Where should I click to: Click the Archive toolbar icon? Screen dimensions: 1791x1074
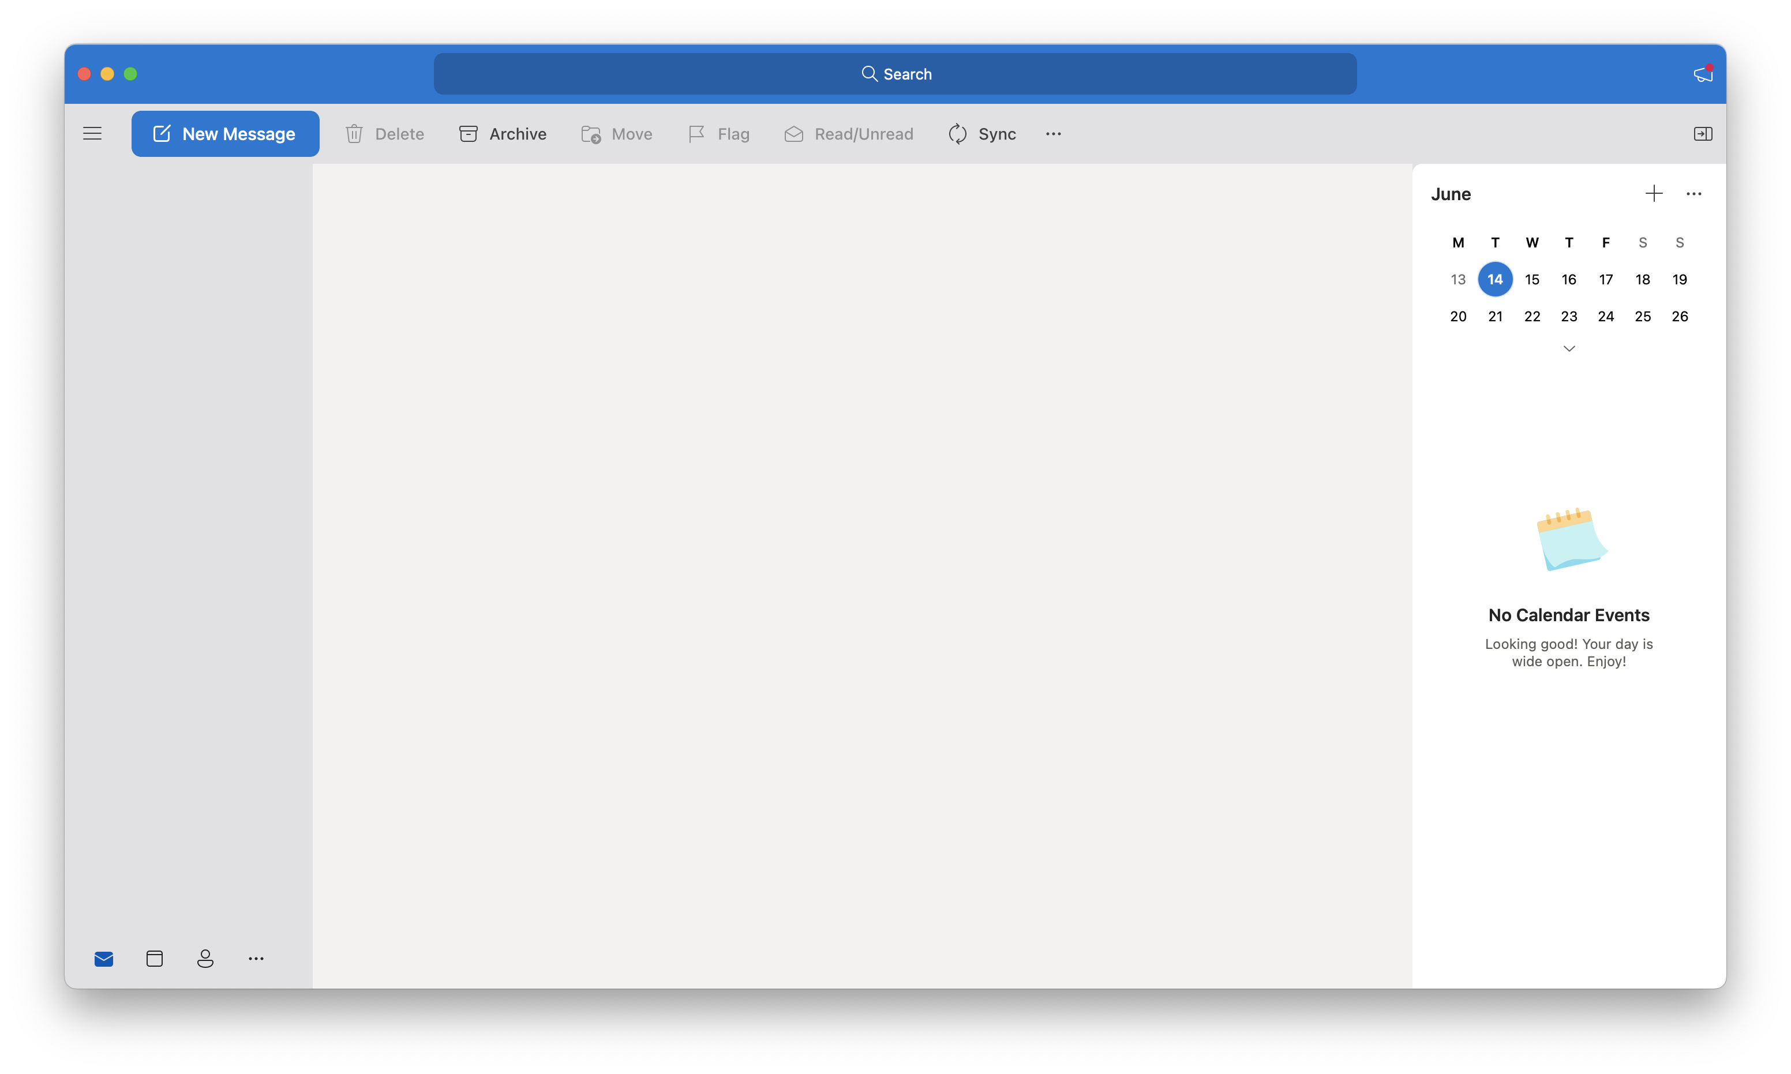[x=469, y=134]
